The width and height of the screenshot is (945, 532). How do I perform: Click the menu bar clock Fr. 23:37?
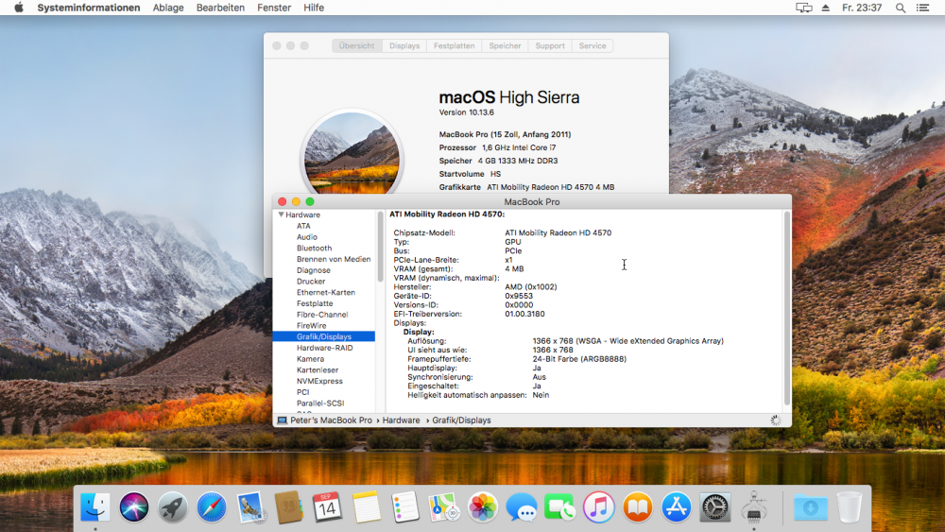(862, 8)
